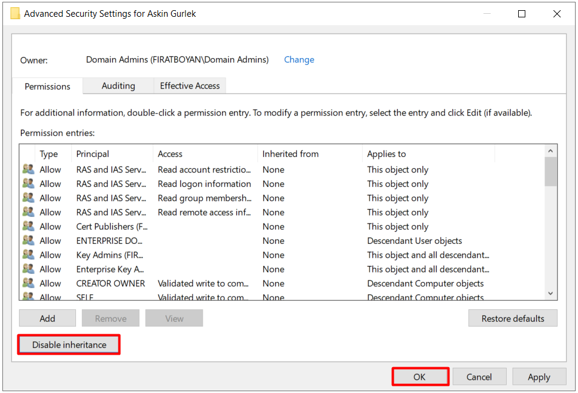Click scrollbar up arrow in permission list
The image size is (578, 393).
tap(550, 150)
